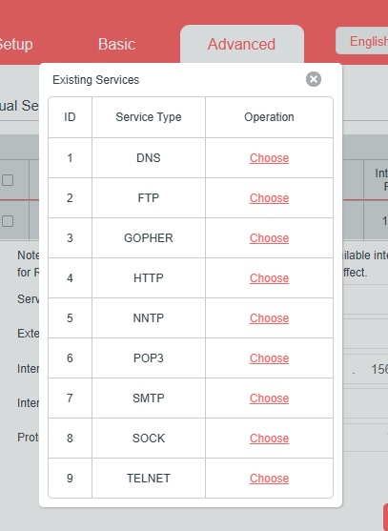388x531 pixels.
Task: Click the Service Type column header
Action: point(149,117)
